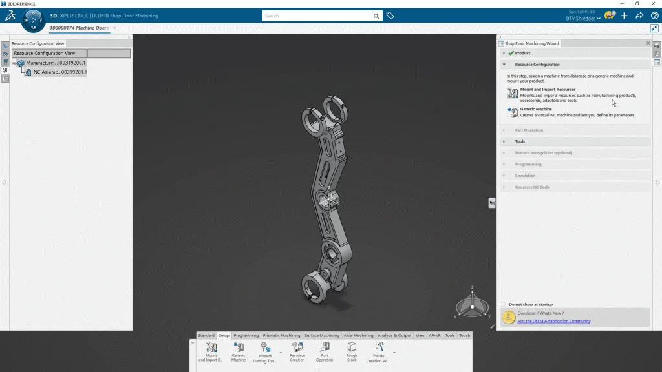Switch to the Surface Machining tab
Image resolution: width=662 pixels, height=372 pixels.
tap(321, 336)
